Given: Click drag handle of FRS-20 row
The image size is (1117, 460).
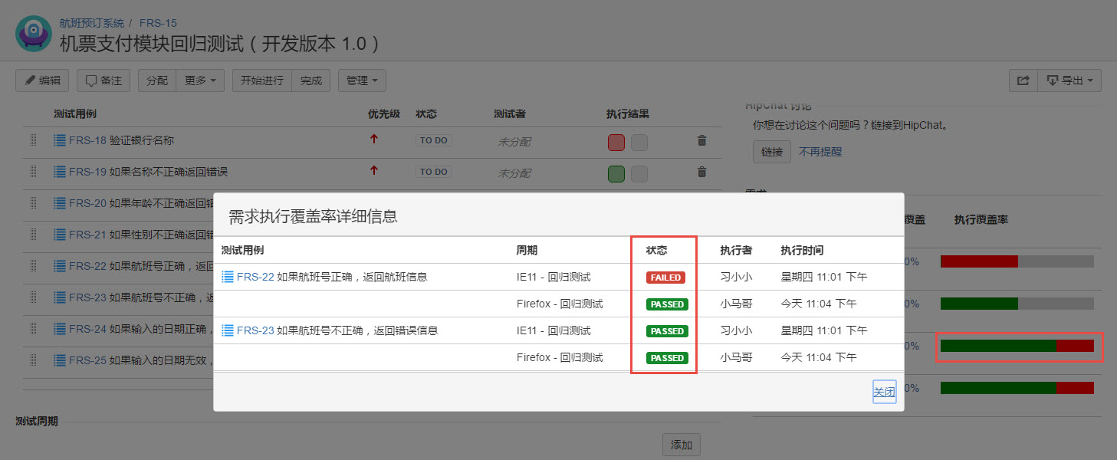Looking at the screenshot, I should pos(33,203).
